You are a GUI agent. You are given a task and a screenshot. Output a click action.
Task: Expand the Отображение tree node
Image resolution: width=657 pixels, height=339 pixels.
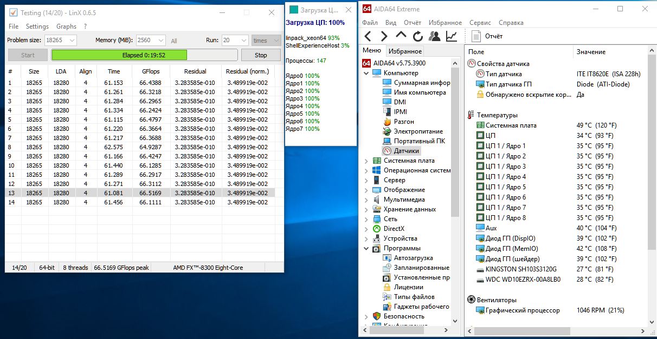pos(366,190)
